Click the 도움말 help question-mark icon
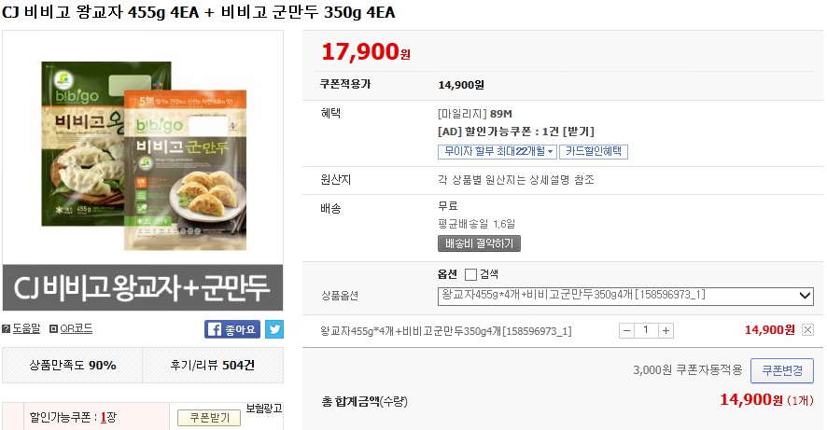The width and height of the screenshot is (827, 430). [7, 329]
